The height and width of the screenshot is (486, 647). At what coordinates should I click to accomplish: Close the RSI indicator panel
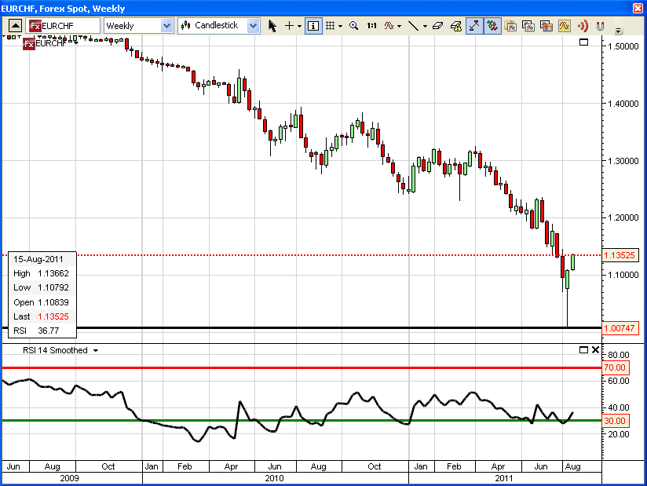coord(595,350)
